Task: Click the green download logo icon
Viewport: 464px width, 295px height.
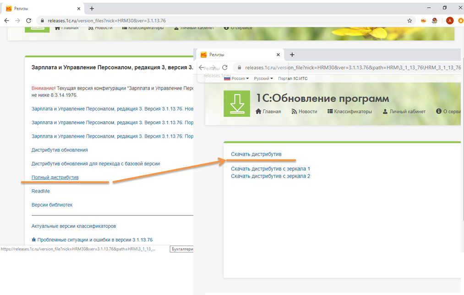Action: pyautogui.click(x=236, y=104)
